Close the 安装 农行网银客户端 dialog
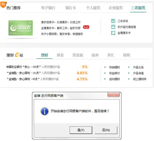The width and height of the screenshot is (154, 141). tap(114, 94)
